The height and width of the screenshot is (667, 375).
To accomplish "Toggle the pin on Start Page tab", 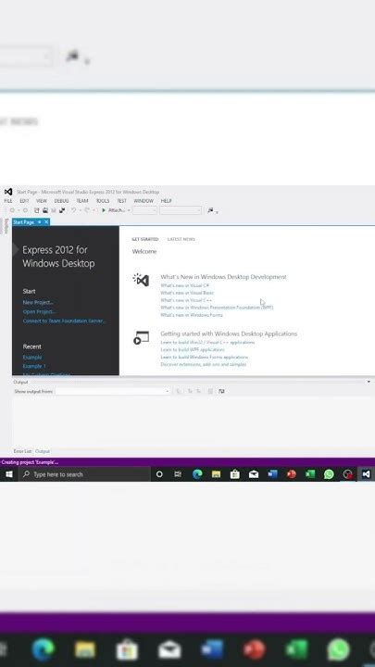I will coord(40,222).
